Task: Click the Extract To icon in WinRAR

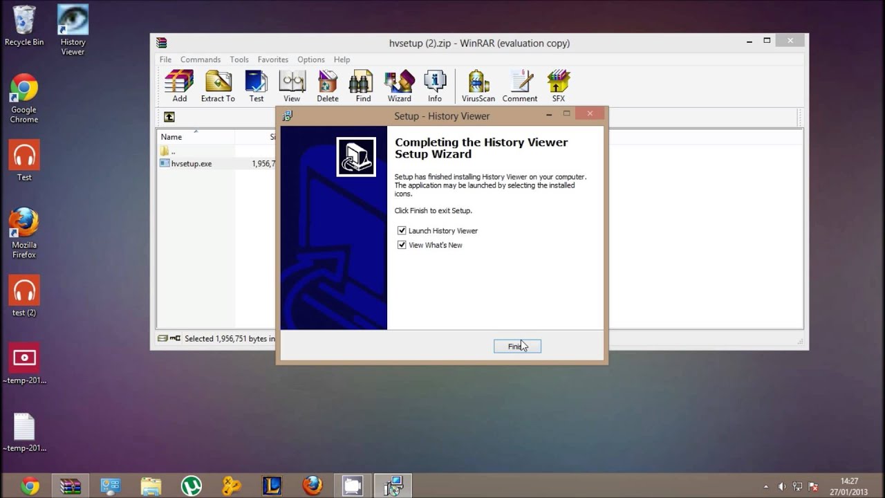Action: [x=218, y=86]
